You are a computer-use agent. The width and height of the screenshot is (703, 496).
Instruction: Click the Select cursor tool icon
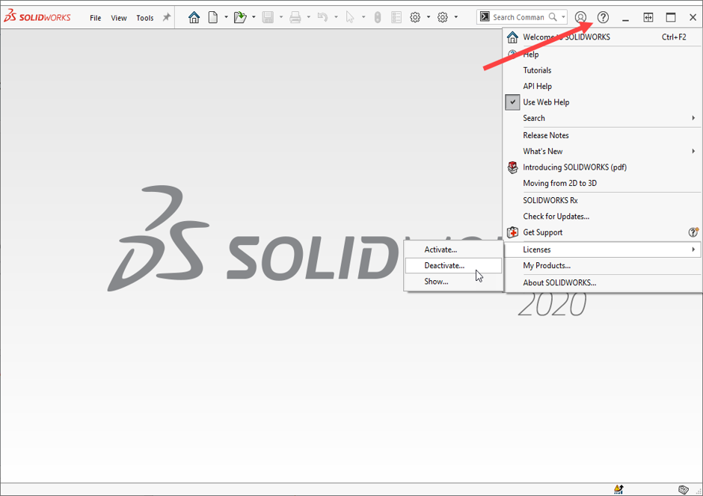point(350,17)
